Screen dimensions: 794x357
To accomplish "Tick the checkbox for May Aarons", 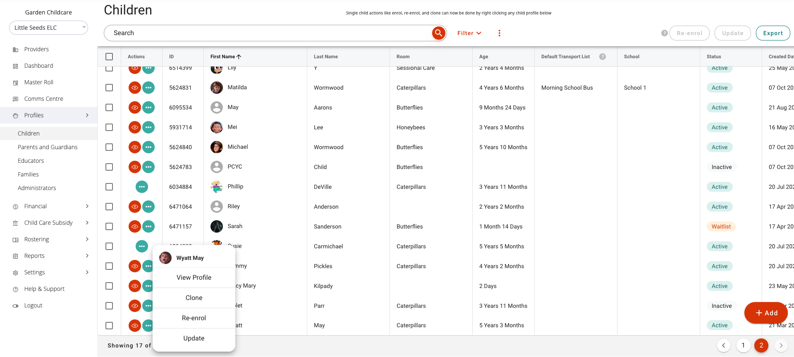I will (x=109, y=107).
